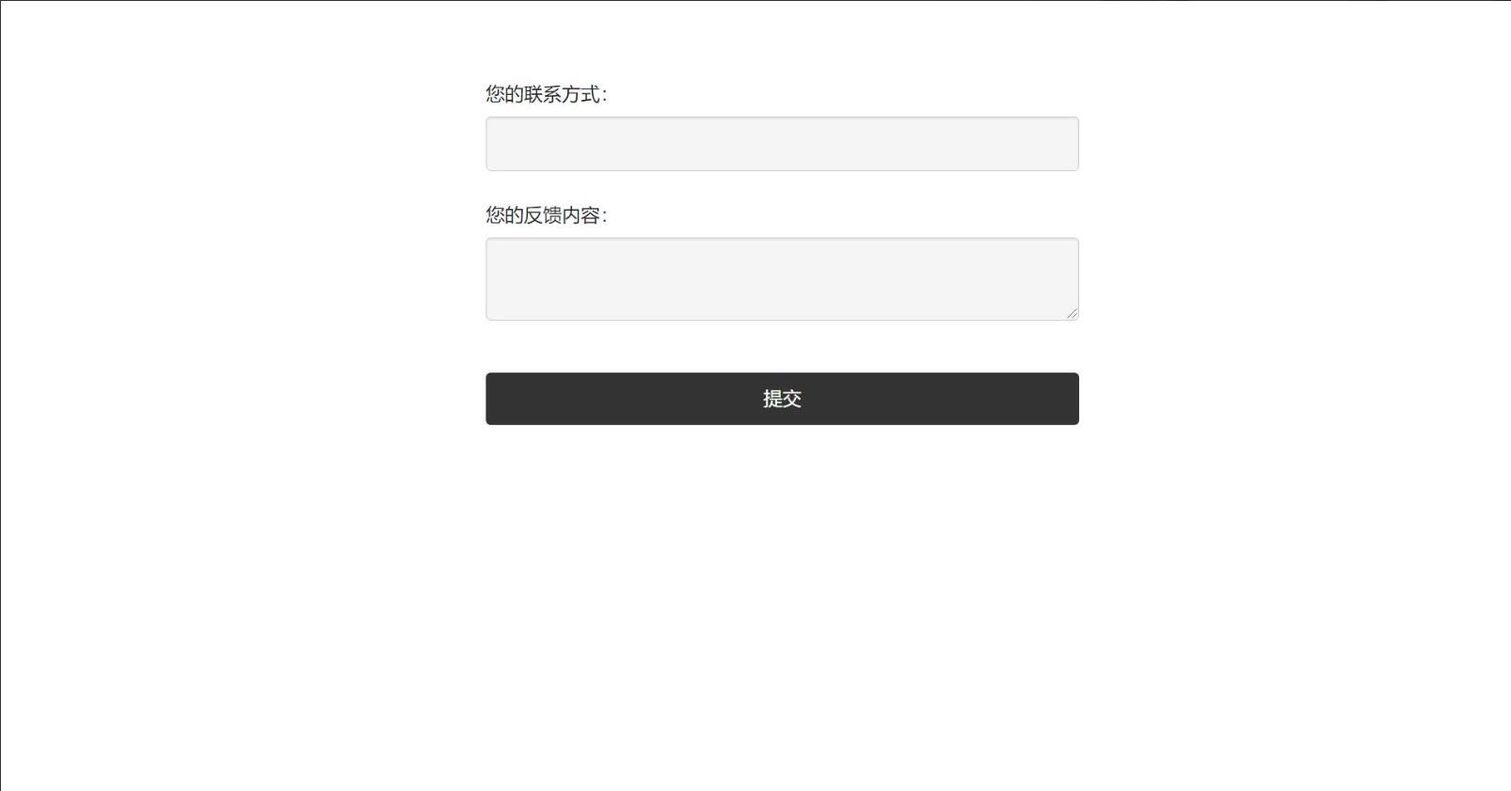Activate the text field under 您的联系方式
The width and height of the screenshot is (1511, 791).
782,144
